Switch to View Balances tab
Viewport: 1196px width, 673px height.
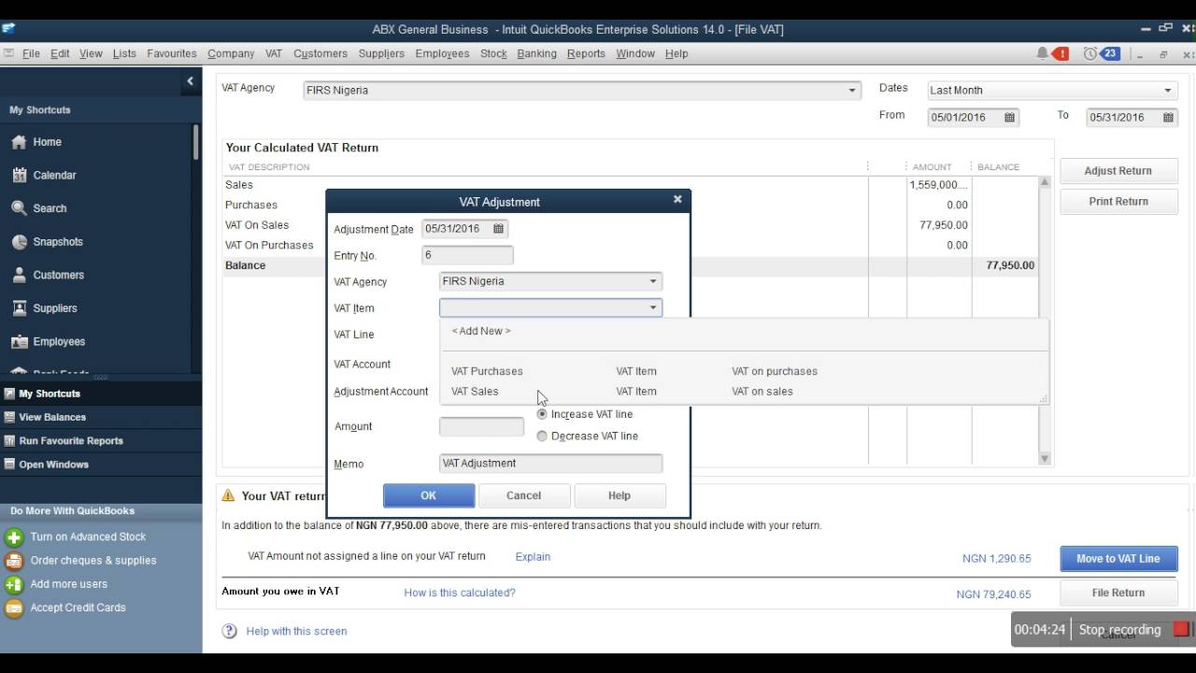[x=52, y=417]
